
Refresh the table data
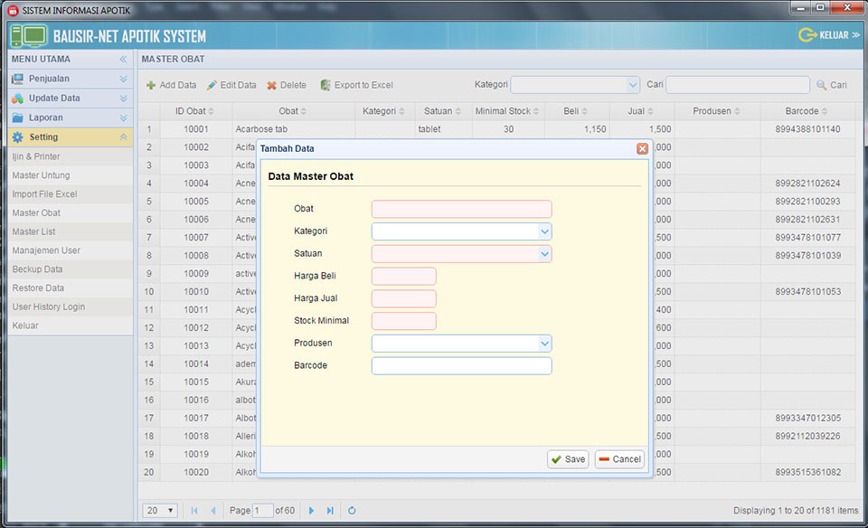coord(352,511)
